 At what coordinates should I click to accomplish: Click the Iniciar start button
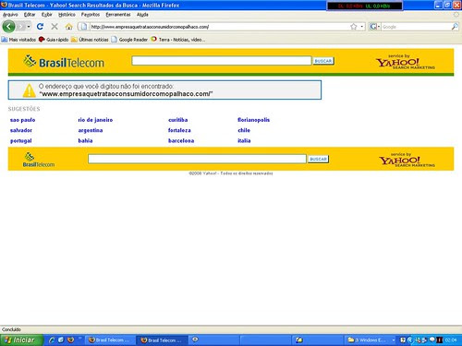[21, 340]
